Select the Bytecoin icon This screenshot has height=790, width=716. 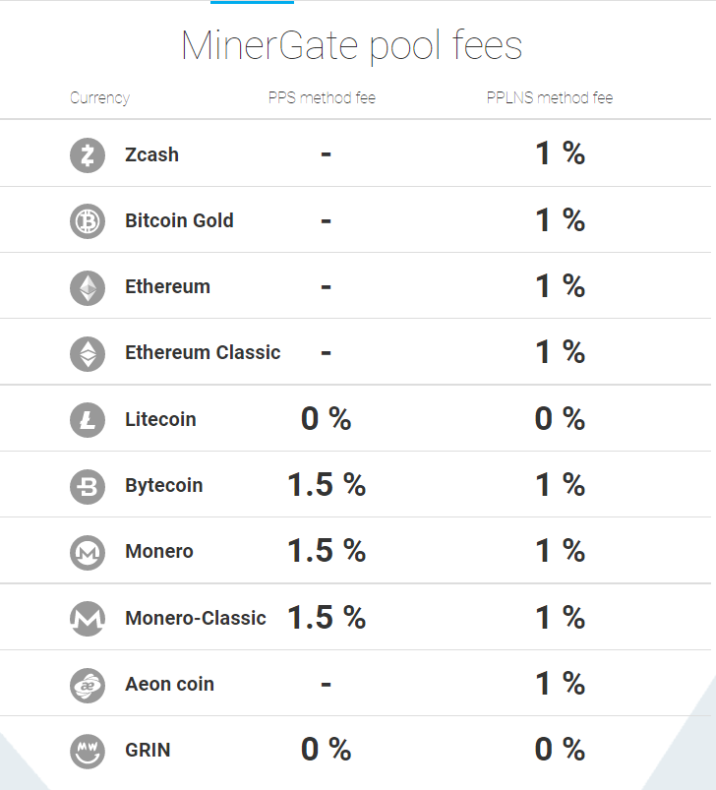pyautogui.click(x=88, y=486)
